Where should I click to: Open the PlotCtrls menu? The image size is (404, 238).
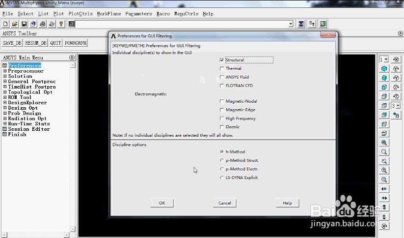[81, 14]
